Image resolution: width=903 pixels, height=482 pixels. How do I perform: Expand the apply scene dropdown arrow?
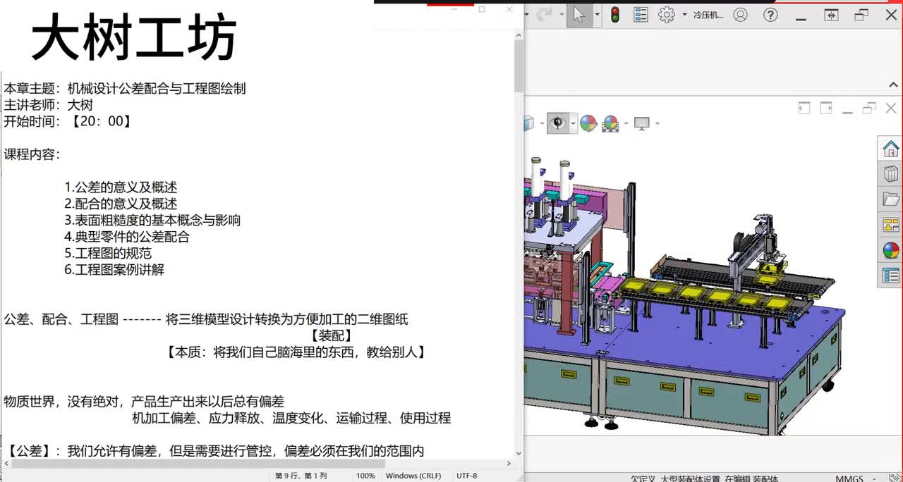[x=625, y=123]
